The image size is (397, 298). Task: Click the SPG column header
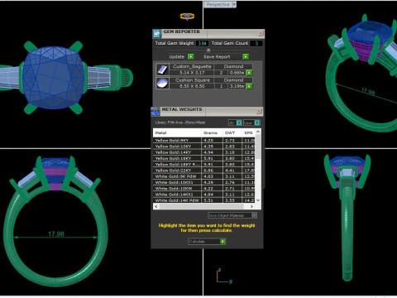point(248,133)
